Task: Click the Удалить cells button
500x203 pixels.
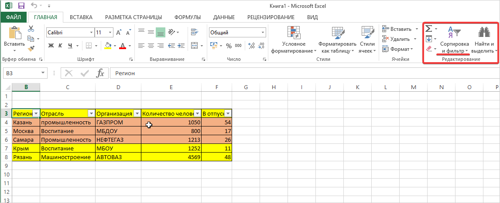Action: click(396, 39)
